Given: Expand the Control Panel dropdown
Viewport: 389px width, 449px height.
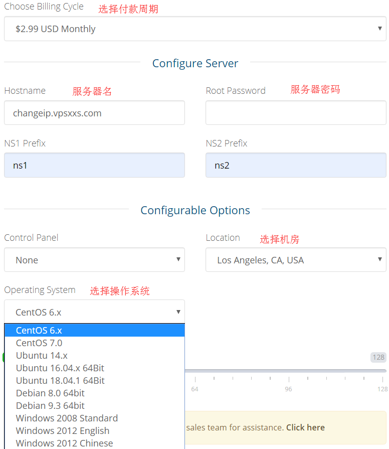Looking at the screenshot, I should (94, 260).
